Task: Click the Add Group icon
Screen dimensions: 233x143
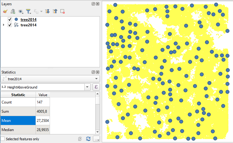Action: tap(13, 11)
